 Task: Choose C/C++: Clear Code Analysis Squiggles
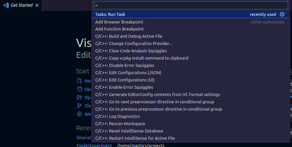pyautogui.click(x=191, y=51)
